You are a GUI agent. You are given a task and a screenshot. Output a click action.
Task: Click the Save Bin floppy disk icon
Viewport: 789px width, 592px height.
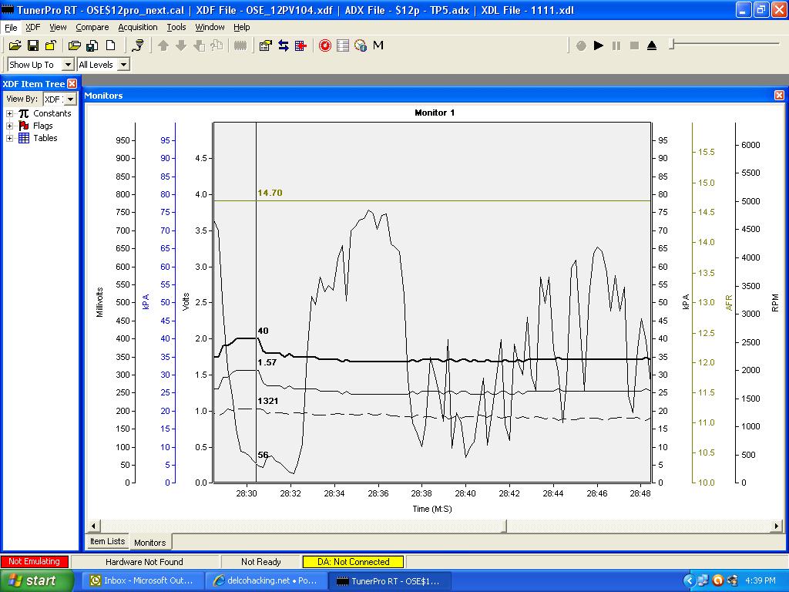point(32,45)
